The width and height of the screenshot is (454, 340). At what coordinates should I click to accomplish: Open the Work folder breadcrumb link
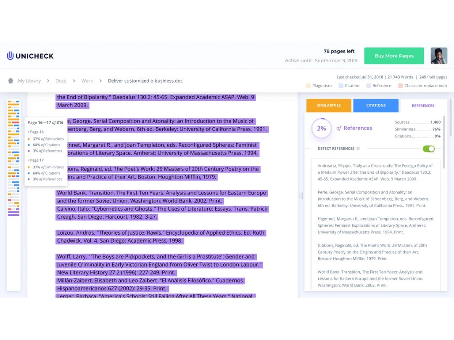[87, 81]
